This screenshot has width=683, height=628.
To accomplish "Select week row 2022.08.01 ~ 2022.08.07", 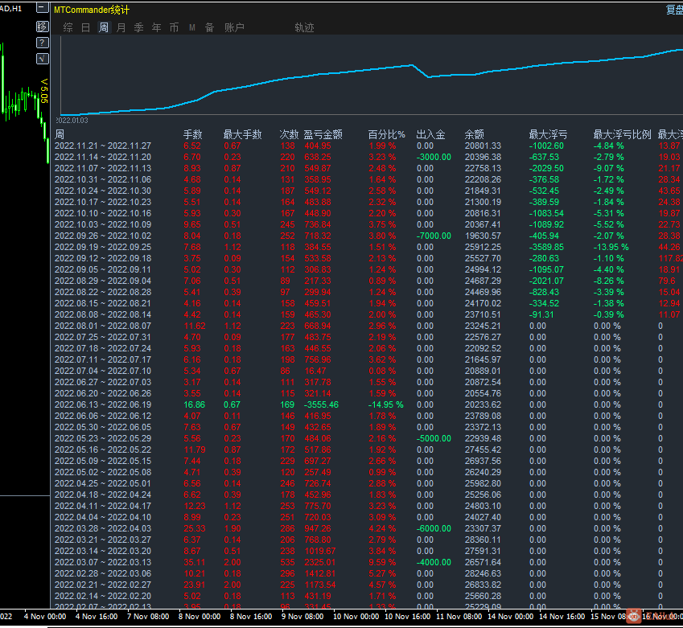I will pos(368,326).
